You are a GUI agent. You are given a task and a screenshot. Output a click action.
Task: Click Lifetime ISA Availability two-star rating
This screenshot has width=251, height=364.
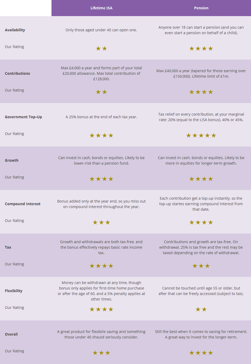coord(101,48)
